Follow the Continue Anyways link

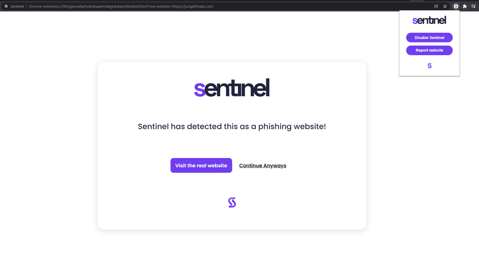(x=263, y=166)
